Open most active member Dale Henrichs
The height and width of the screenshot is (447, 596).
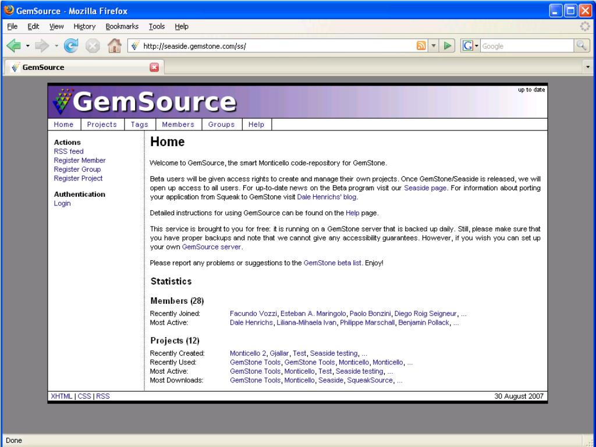pos(251,322)
